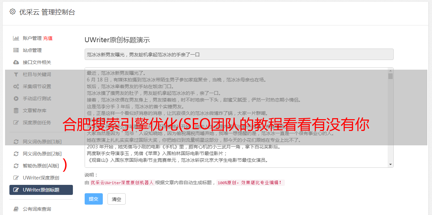Screen dimensions: 432x215
Task: Select the 栏目与关键词 filter icon
Action: (x=16, y=74)
